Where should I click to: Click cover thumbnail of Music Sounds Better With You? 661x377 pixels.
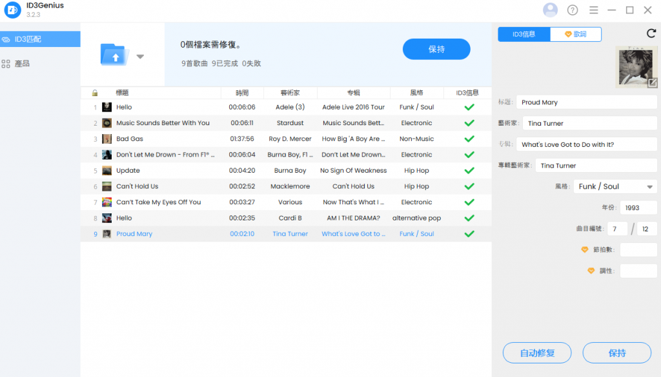click(x=107, y=123)
